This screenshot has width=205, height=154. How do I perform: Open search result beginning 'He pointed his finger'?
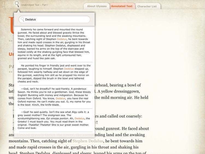[x=54, y=74]
